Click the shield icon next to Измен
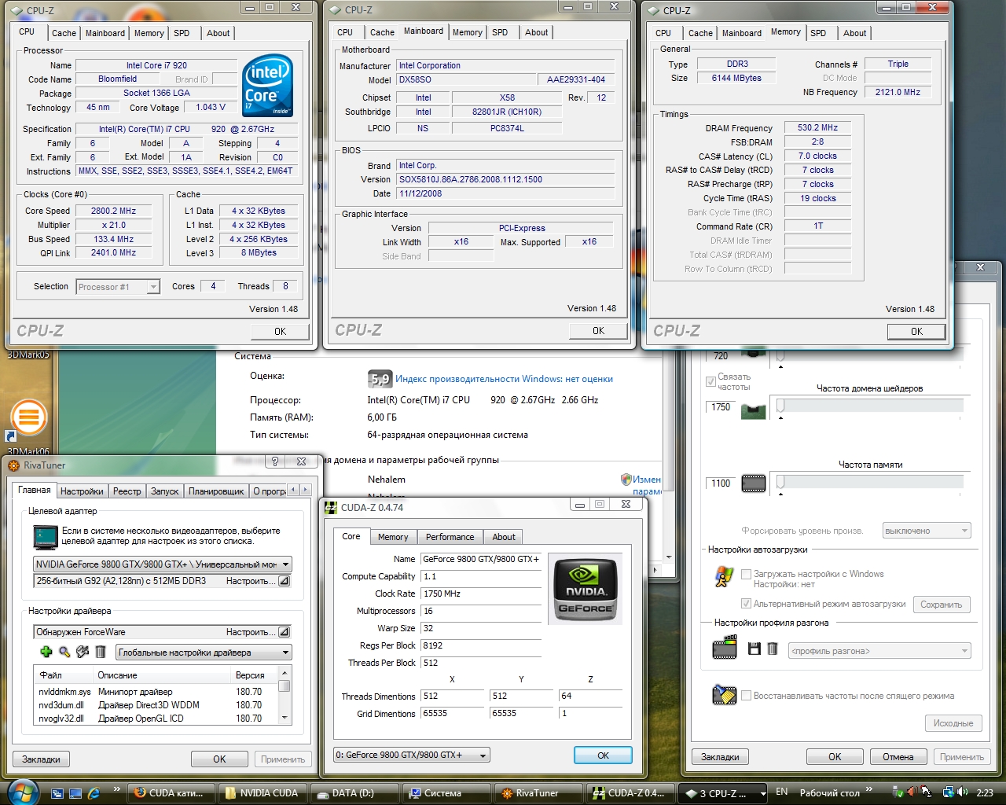 pos(626,479)
